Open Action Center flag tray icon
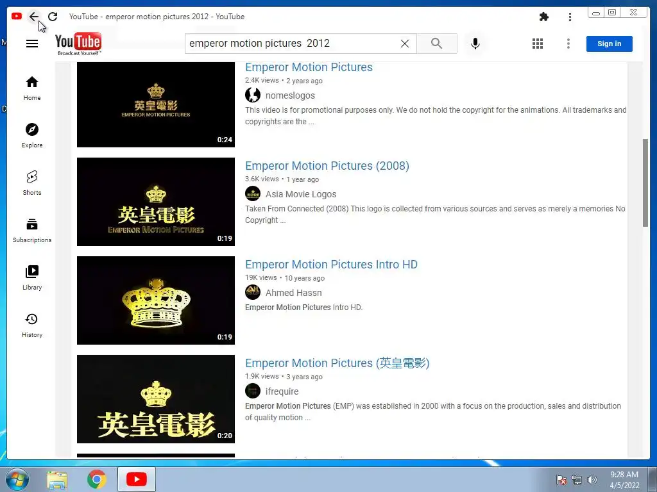 click(561, 480)
